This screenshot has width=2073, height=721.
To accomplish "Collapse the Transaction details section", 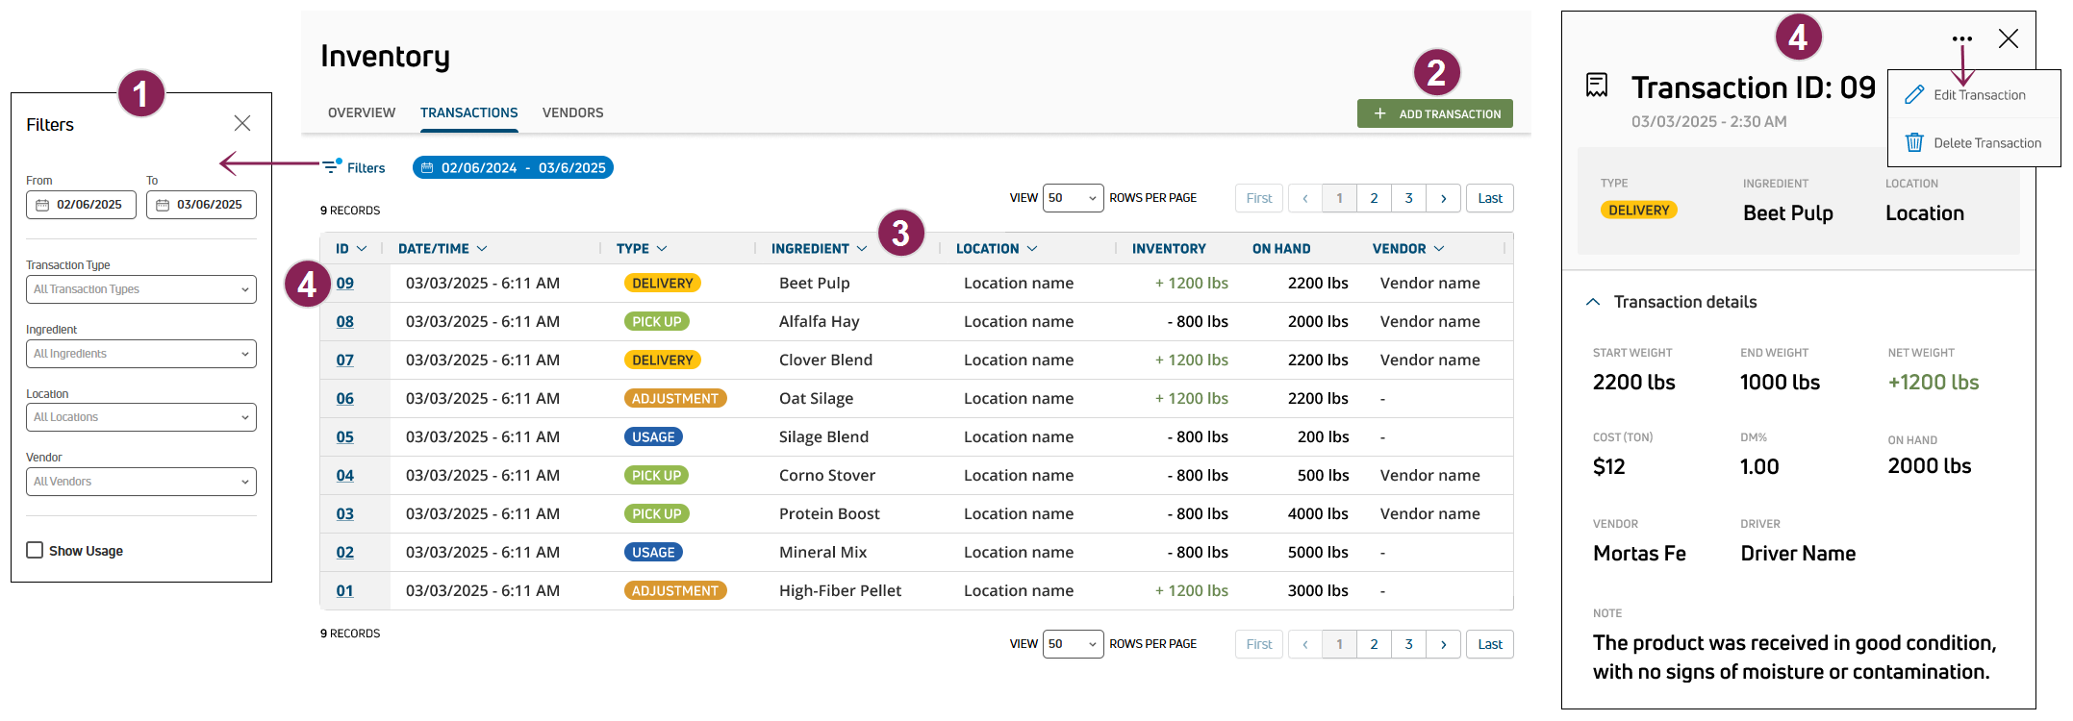I will (x=1593, y=302).
